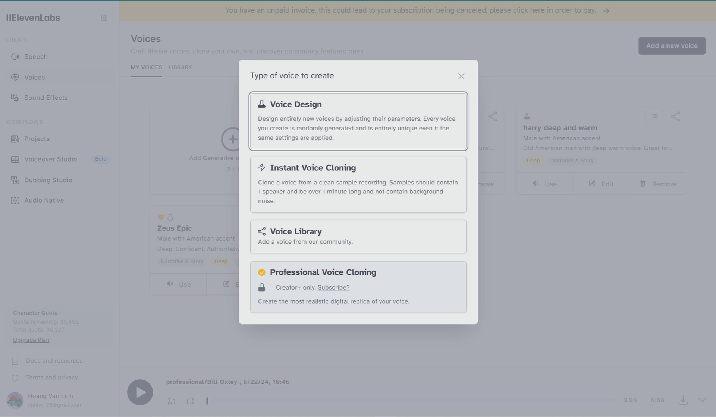The image size is (716, 417).
Task: Click the Voice Design flask icon
Action: point(262,104)
